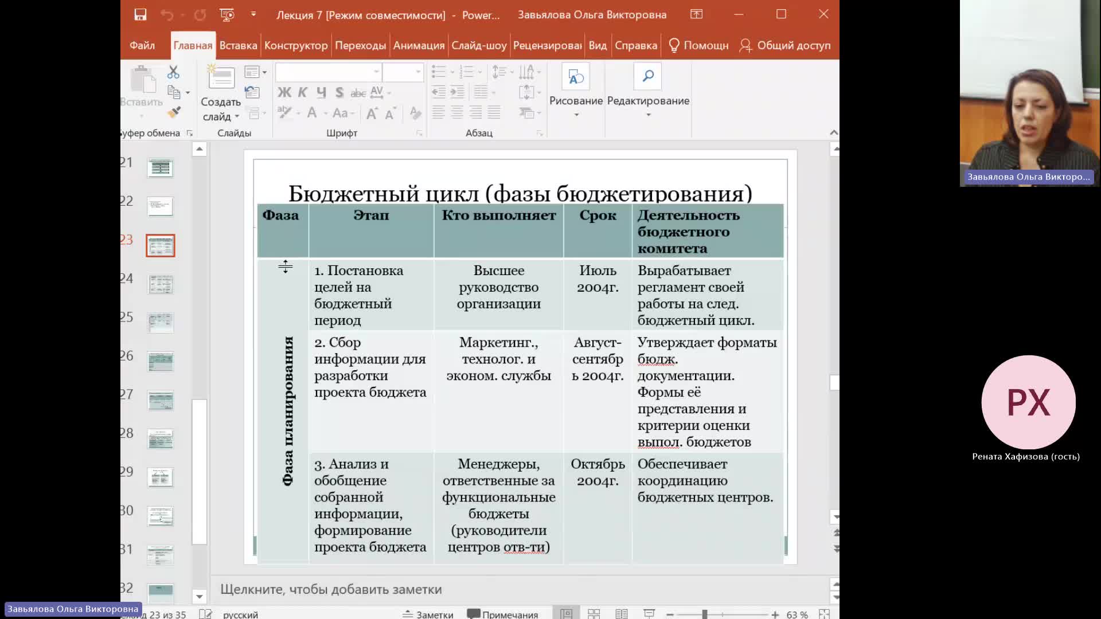1101x619 pixels.
Task: Change text direction icon
Action: coord(529,72)
